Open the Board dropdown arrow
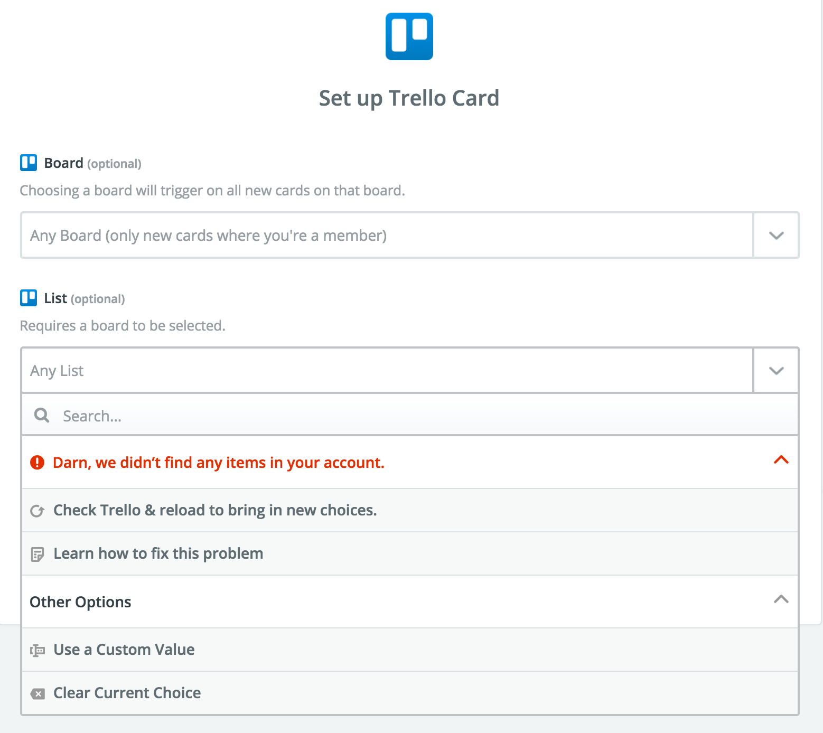823x733 pixels. 776,236
